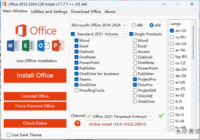Check OneNote under Single Products
Screen dimensions: 200x140
click(135, 63)
